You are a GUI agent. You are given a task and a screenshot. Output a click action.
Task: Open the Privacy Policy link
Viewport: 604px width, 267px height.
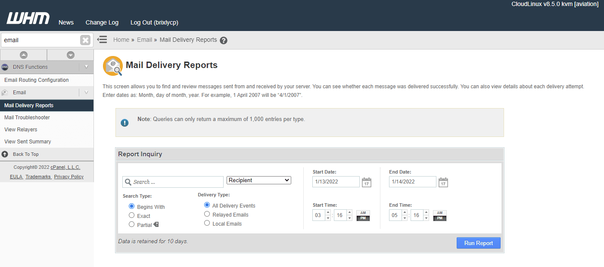click(x=69, y=177)
